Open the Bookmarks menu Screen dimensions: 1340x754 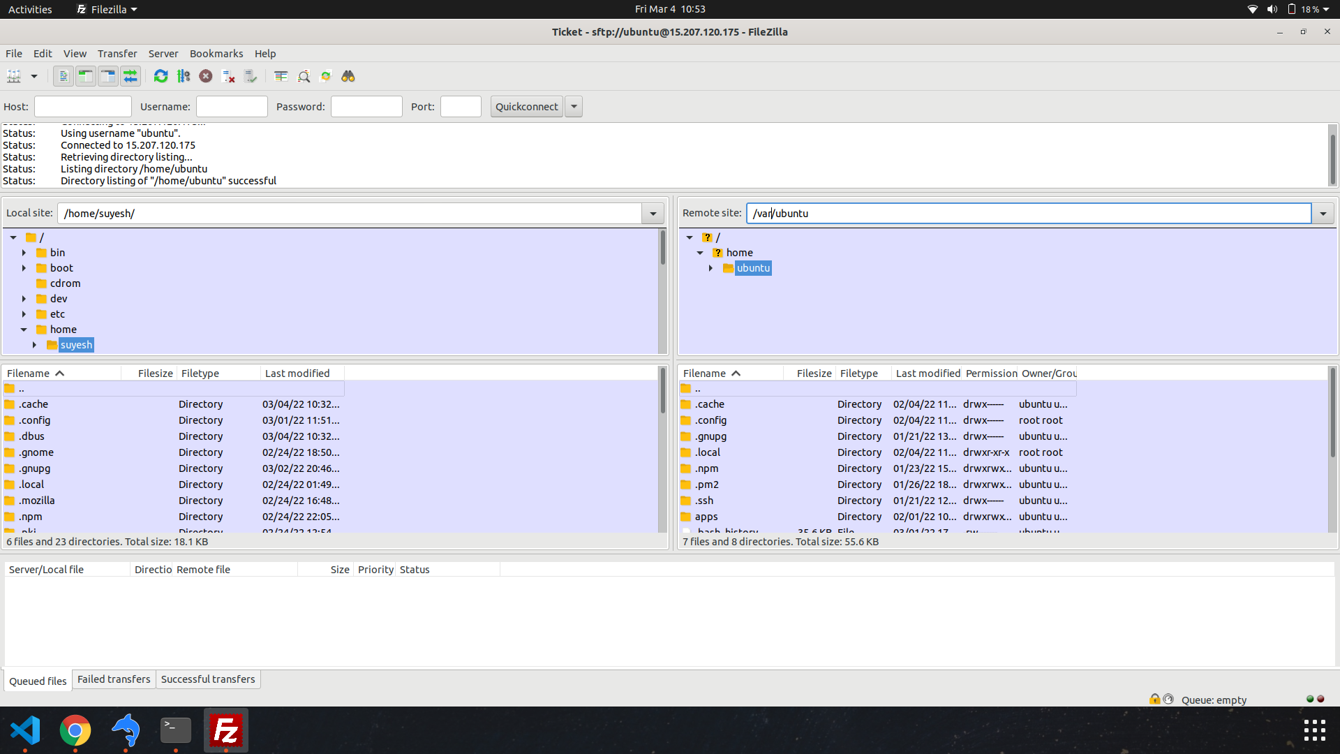216,54
